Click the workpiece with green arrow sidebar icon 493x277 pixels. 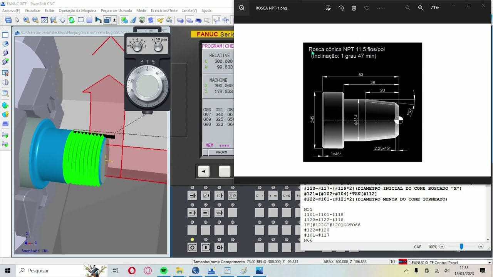[5, 105]
